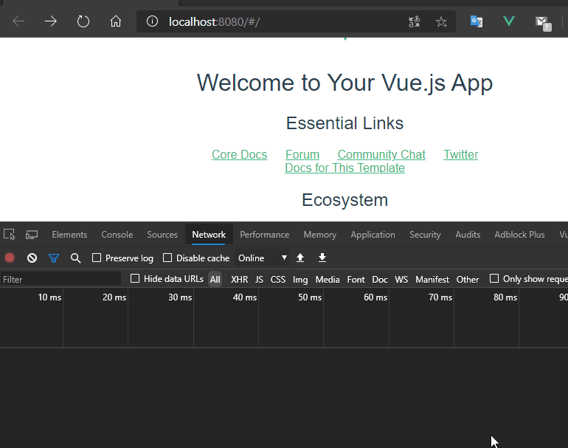Screen dimensions: 568x448
Task: Reload the page with refresh icon
Action: click(x=83, y=21)
